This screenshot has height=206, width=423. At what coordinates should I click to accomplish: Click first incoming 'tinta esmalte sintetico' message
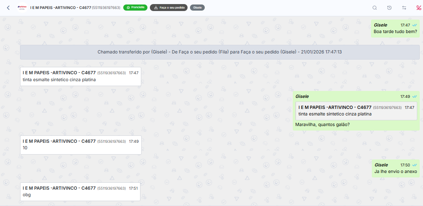point(59,80)
